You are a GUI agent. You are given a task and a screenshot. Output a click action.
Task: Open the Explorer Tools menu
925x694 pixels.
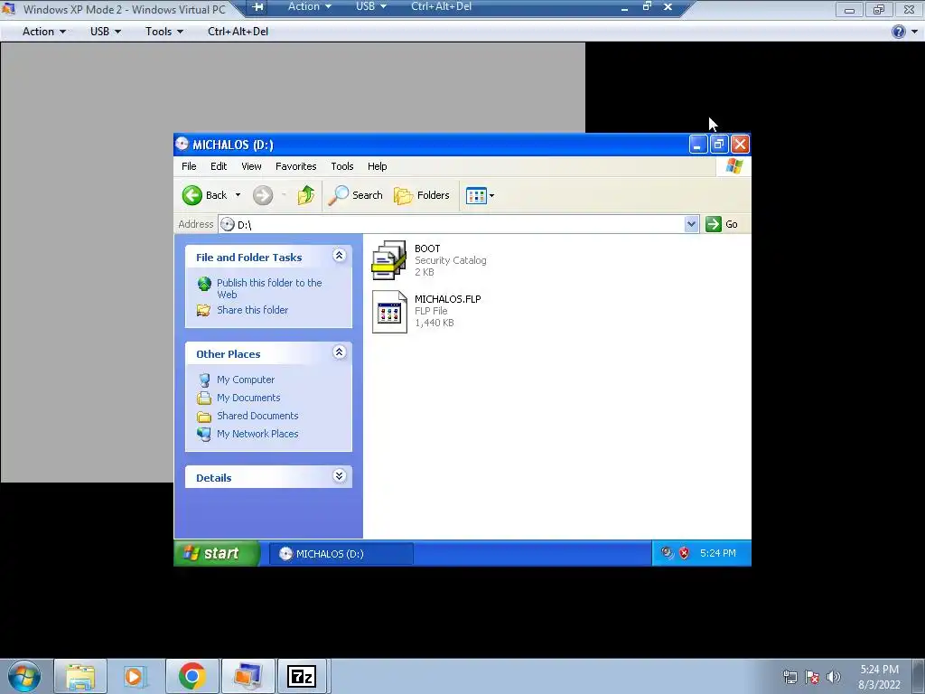point(342,166)
